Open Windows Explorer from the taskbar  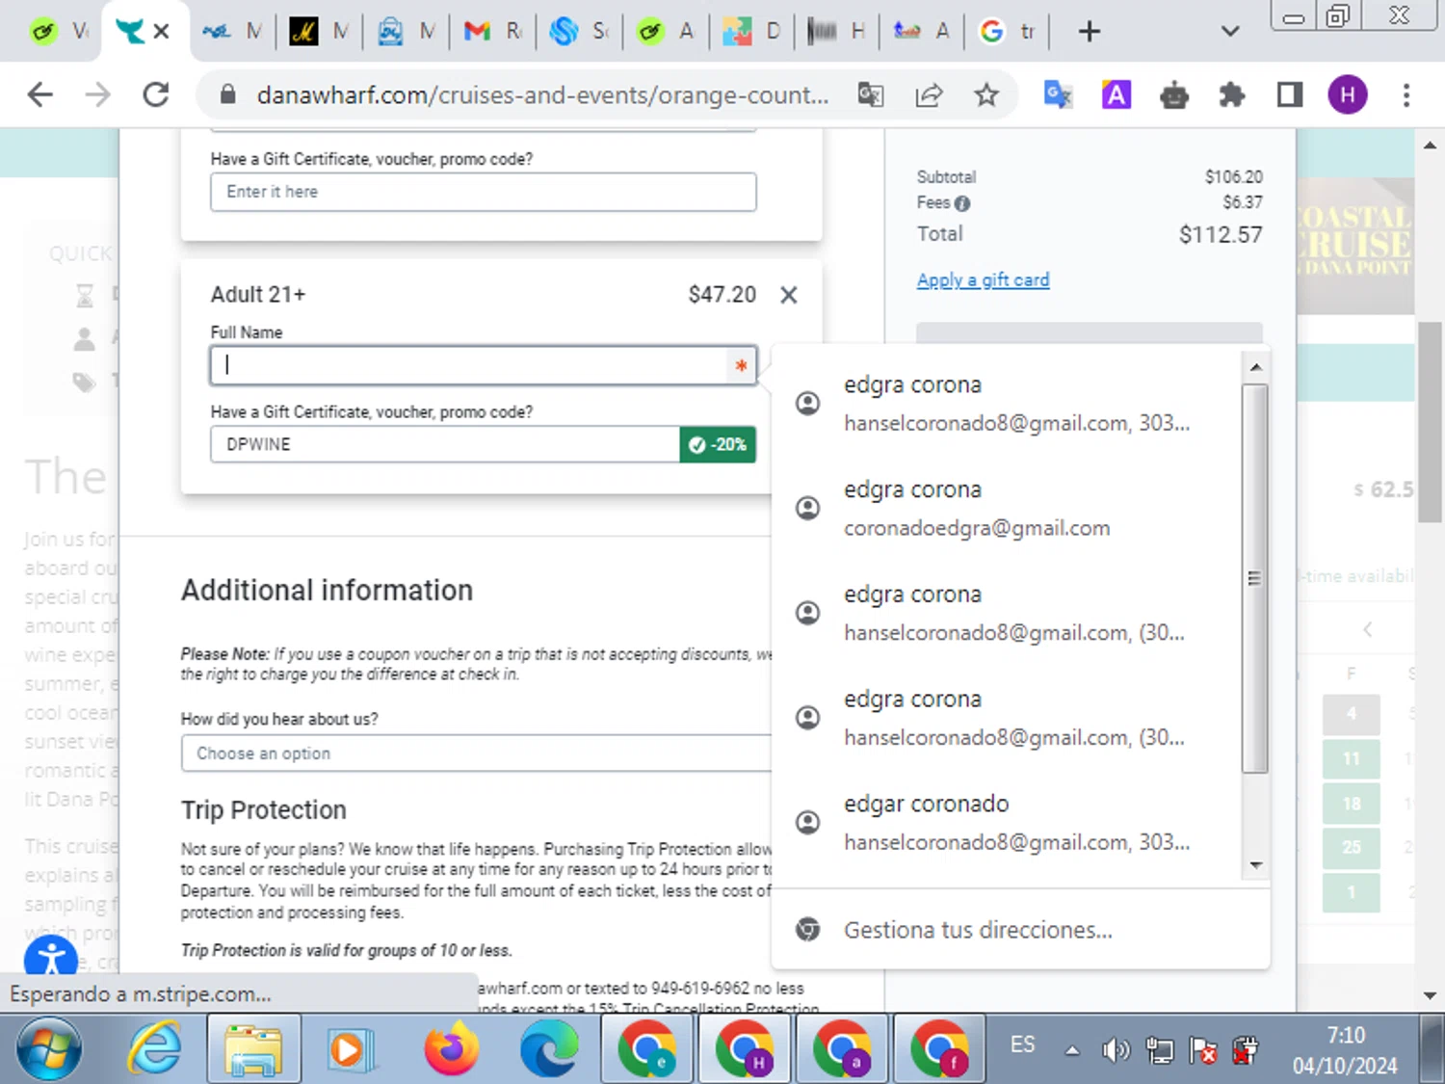pos(252,1048)
